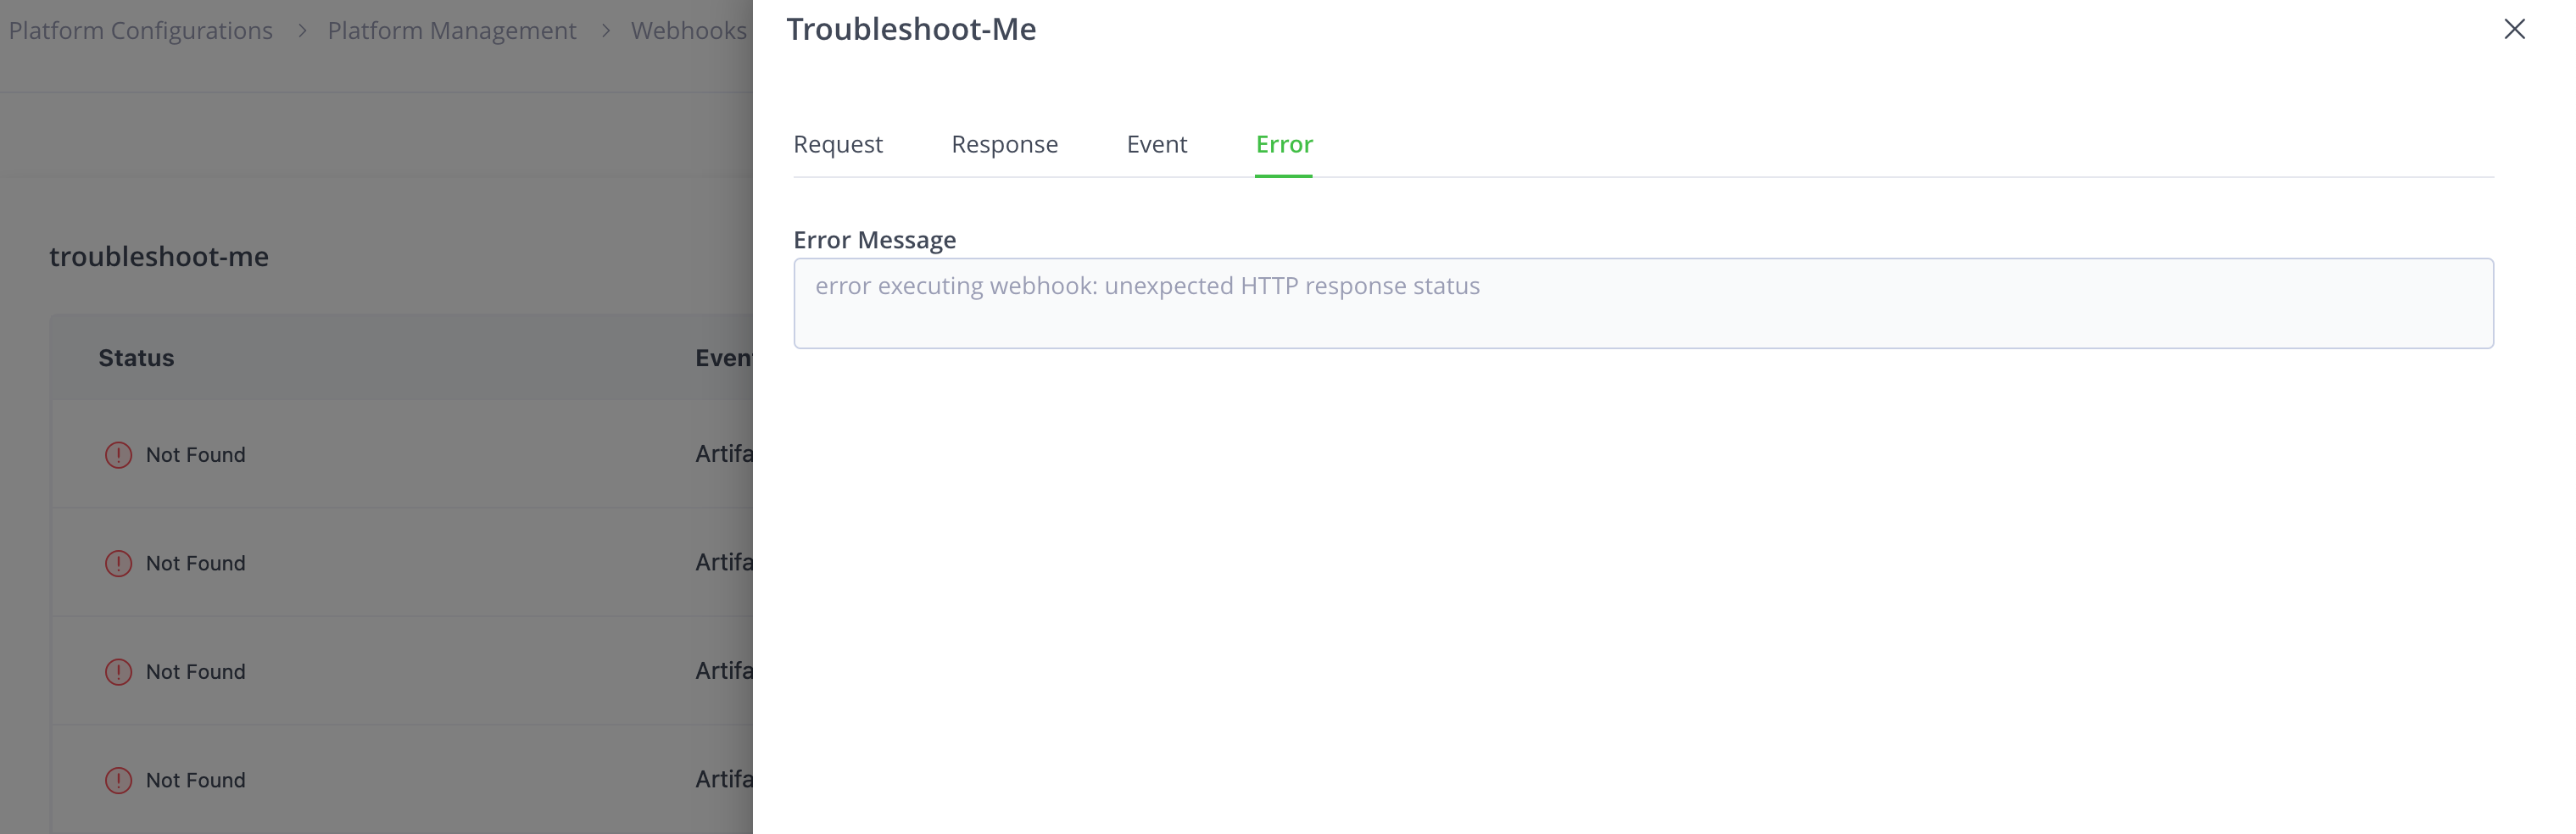Image resolution: width=2576 pixels, height=834 pixels.
Task: Select the Error tab
Action: coord(1283,144)
